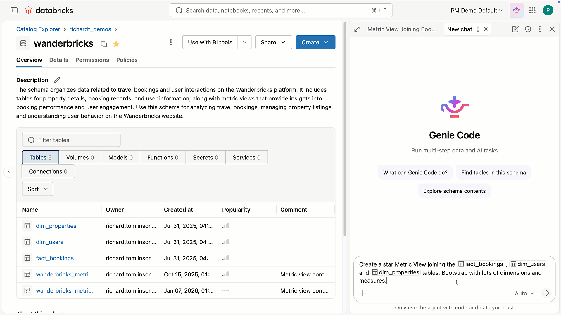Click the dim_properties table icon
The width and height of the screenshot is (561, 315).
(27, 226)
